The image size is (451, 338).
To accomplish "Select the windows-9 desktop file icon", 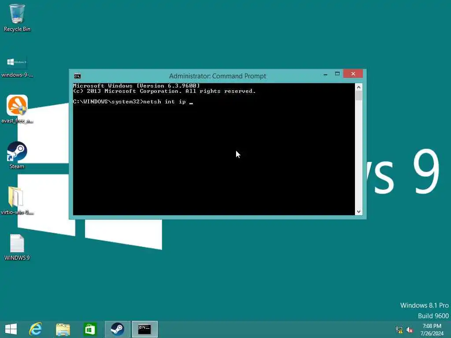I will click(17, 66).
